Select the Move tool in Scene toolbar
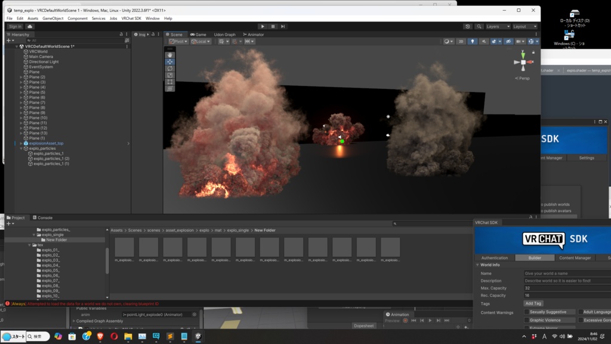Viewport: 611px width, 344px height. (170, 62)
